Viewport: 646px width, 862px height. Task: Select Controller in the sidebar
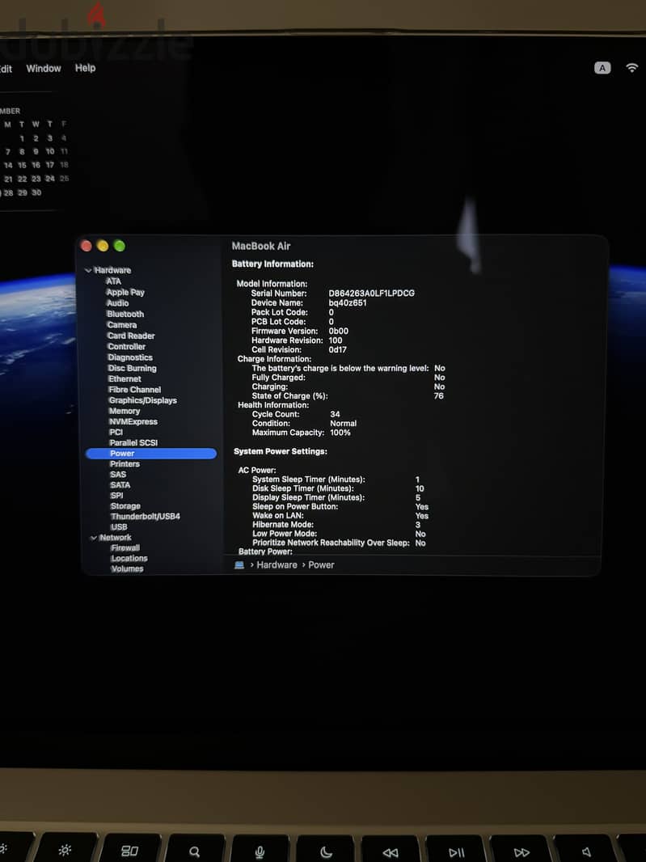[x=126, y=346]
